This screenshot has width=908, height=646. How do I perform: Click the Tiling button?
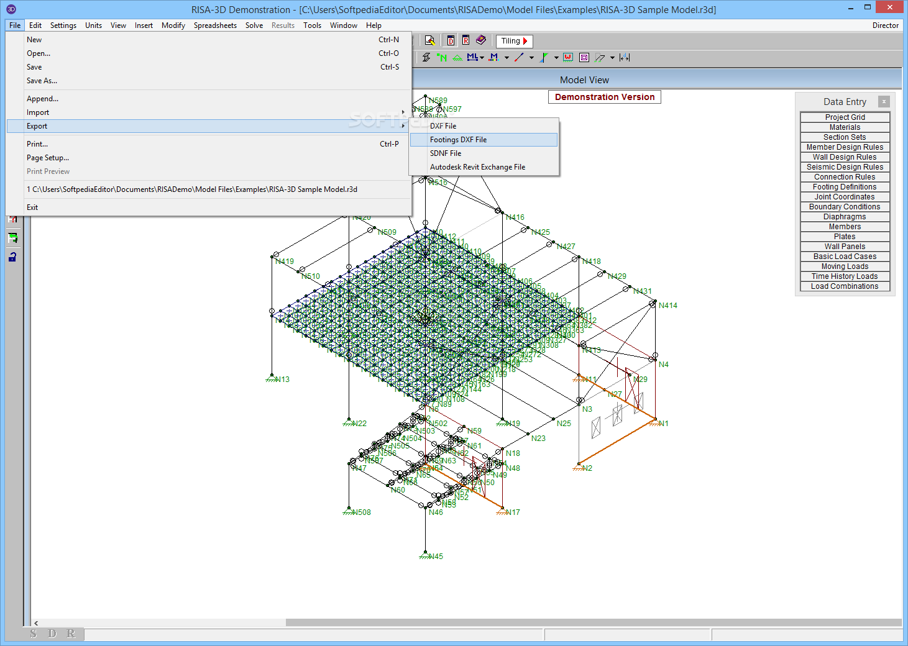click(x=515, y=41)
